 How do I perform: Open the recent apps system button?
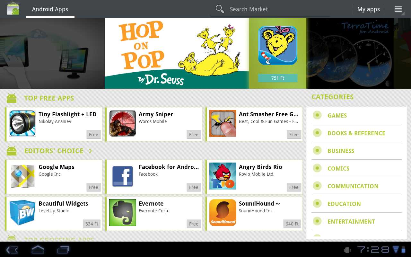click(x=63, y=250)
